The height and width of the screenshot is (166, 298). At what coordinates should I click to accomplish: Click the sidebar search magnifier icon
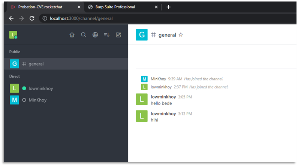[84, 35]
